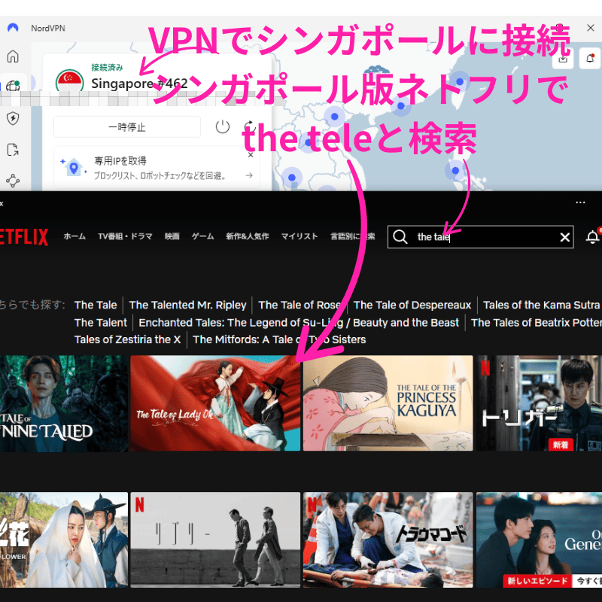Select suggestion Tales of the Kama Sutra
Viewport: 602px width, 602px height.
[541, 305]
